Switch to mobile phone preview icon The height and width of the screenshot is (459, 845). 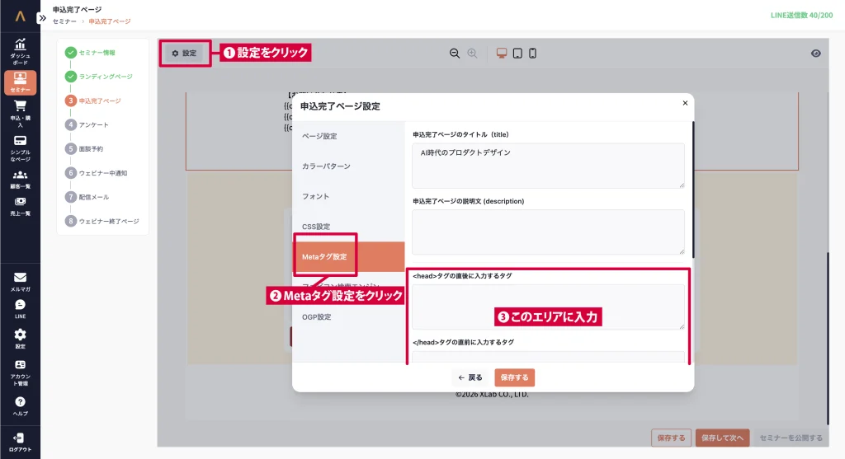pyautogui.click(x=532, y=54)
